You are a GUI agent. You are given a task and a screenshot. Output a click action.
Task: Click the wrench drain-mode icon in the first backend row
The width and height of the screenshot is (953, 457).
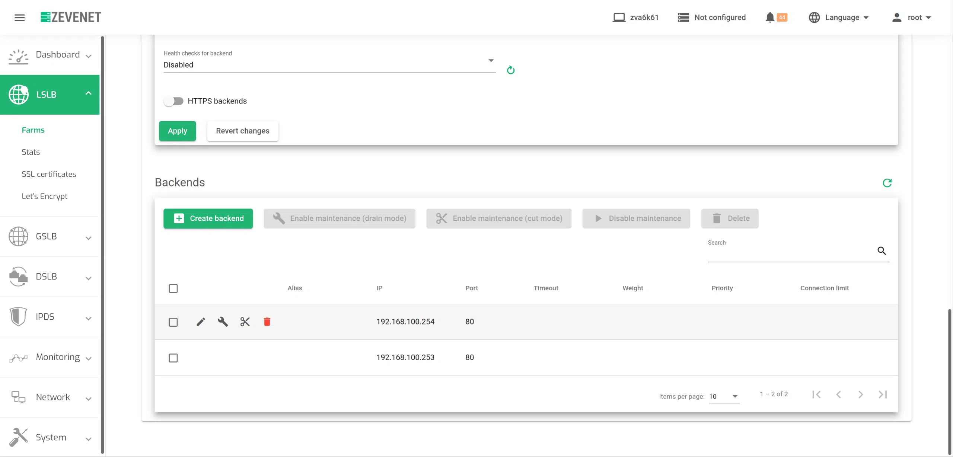point(223,322)
